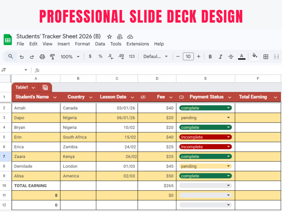Screen dimensions: 282x212
Task: Open the Country column dropdown
Action: click(91, 97)
